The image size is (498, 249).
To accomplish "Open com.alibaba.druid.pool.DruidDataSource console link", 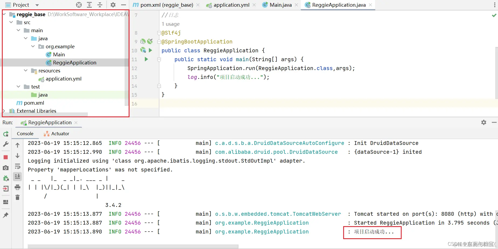I will [276, 152].
